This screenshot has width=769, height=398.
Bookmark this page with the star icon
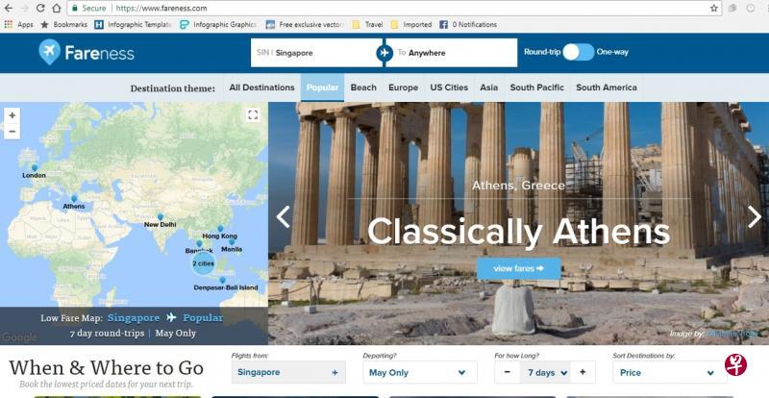point(714,9)
